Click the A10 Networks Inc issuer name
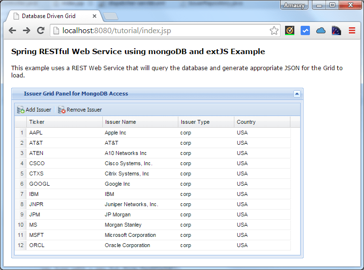The height and width of the screenshot is (270, 364). 126,153
